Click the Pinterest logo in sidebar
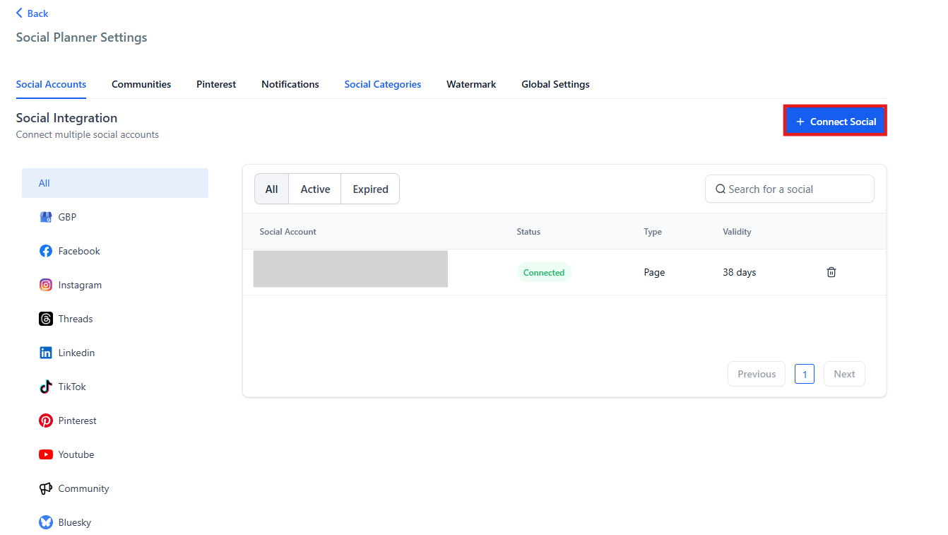This screenshot has height=535, width=948. [46, 421]
